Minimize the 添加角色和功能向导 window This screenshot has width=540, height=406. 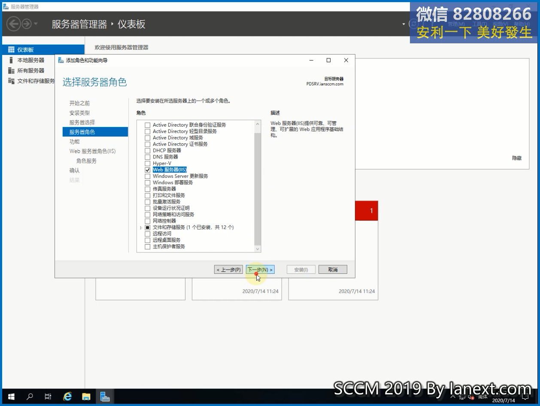tap(312, 60)
